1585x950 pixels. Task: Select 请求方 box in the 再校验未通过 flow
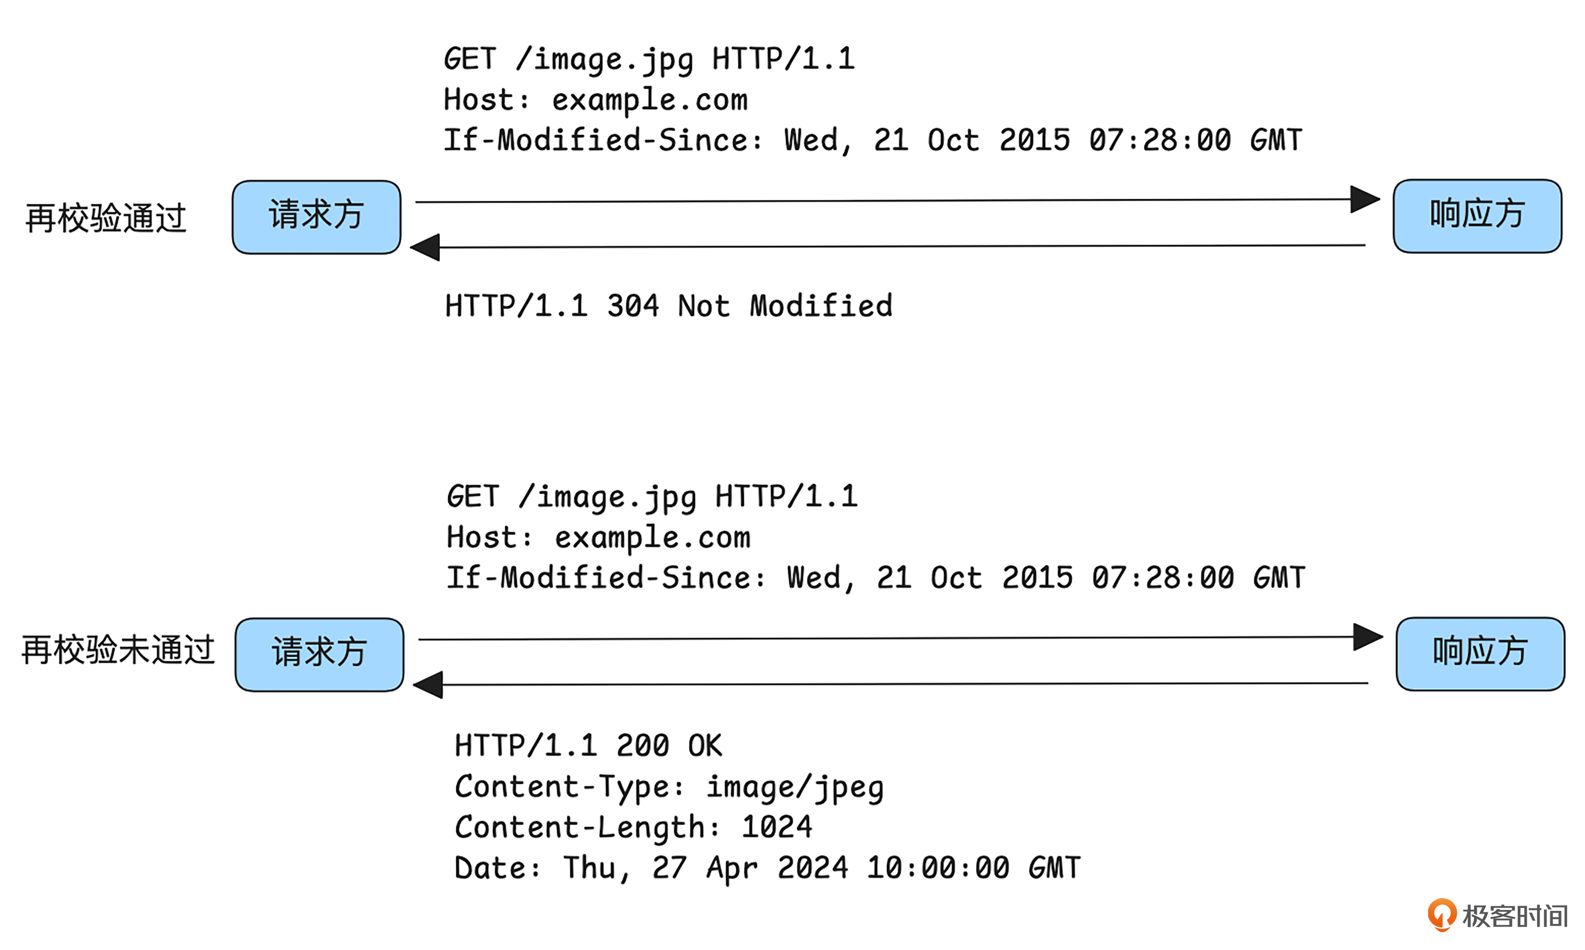[319, 654]
